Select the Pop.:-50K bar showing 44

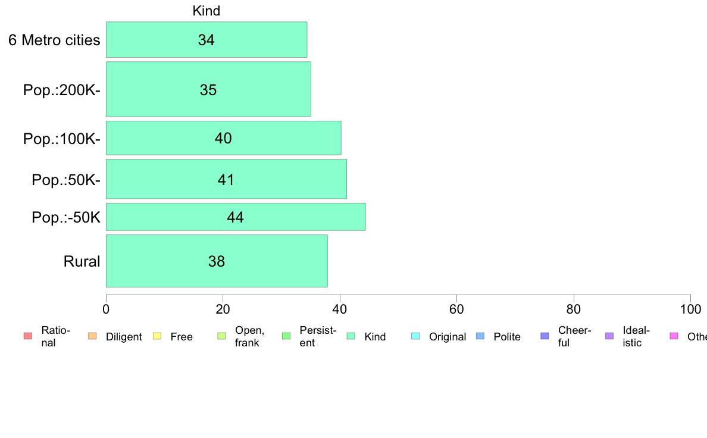tap(236, 217)
